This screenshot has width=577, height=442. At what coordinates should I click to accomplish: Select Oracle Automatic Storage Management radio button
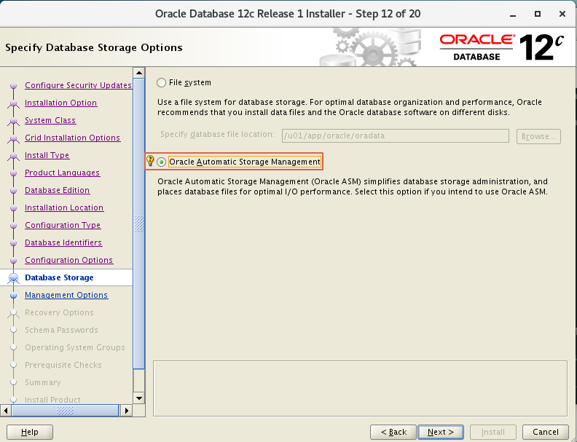(x=161, y=162)
